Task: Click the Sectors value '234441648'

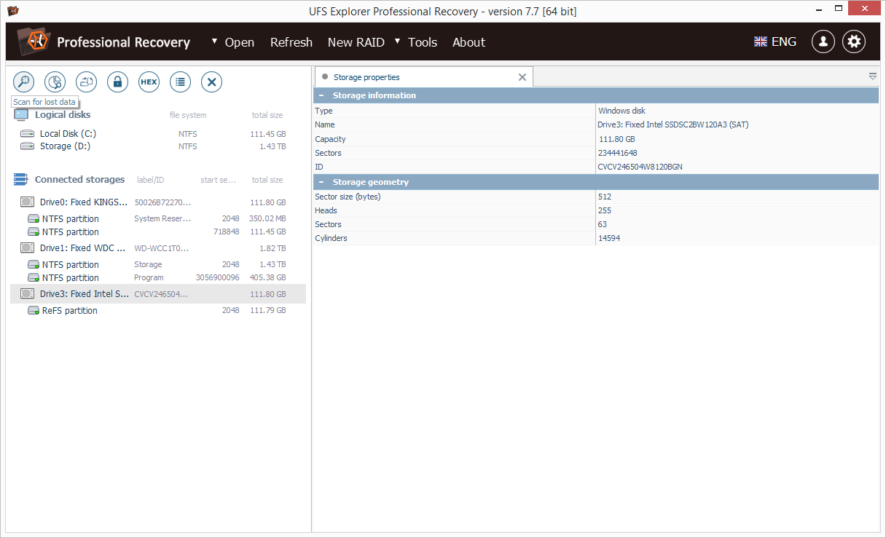Action: click(x=617, y=153)
